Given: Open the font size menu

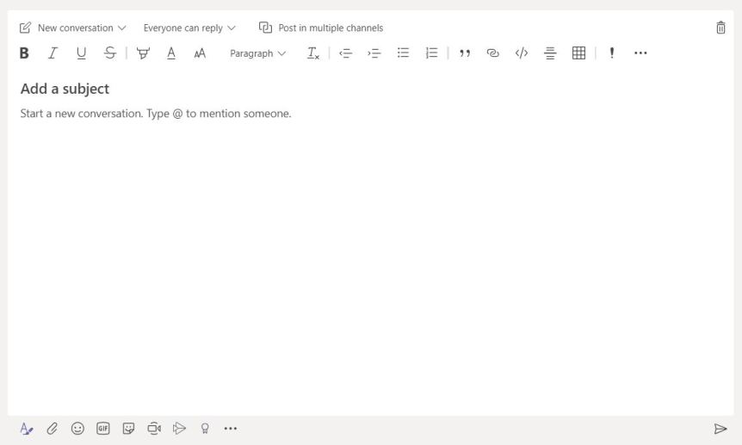Looking at the screenshot, I should tap(200, 53).
